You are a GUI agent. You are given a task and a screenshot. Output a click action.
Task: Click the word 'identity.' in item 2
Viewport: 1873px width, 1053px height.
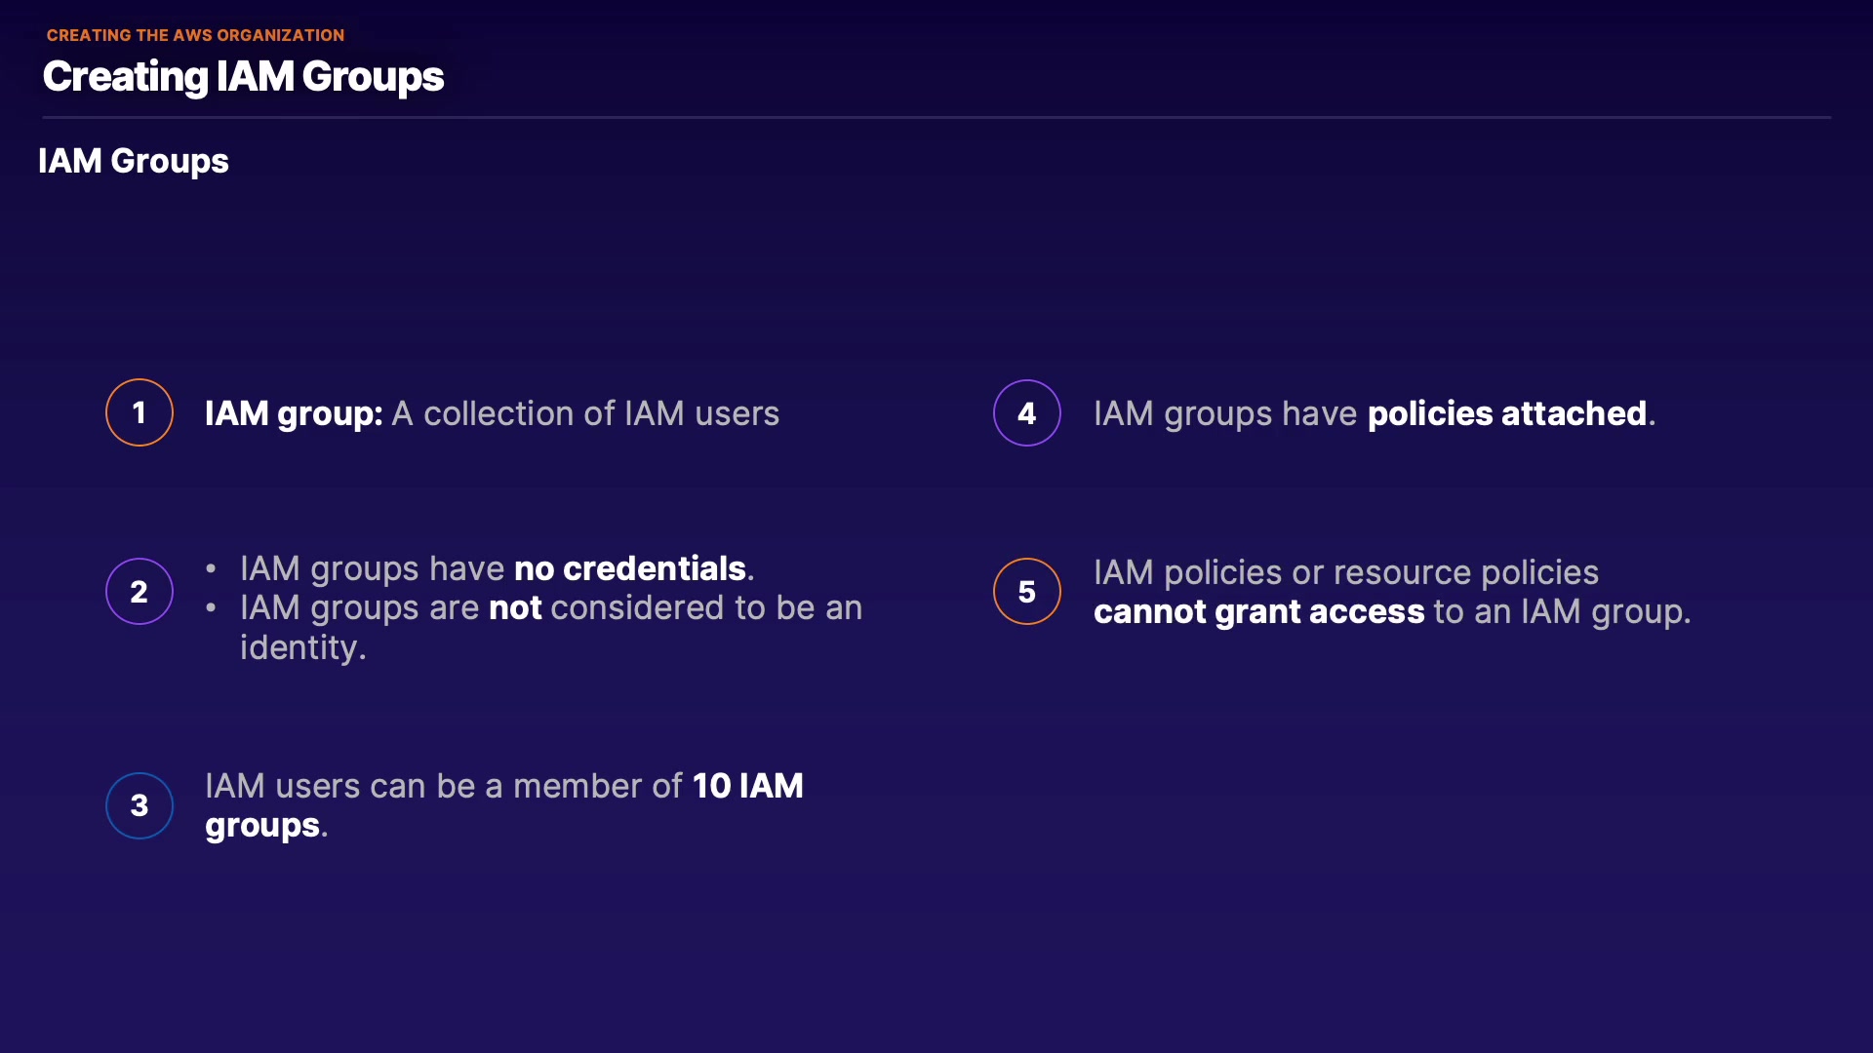click(x=302, y=647)
